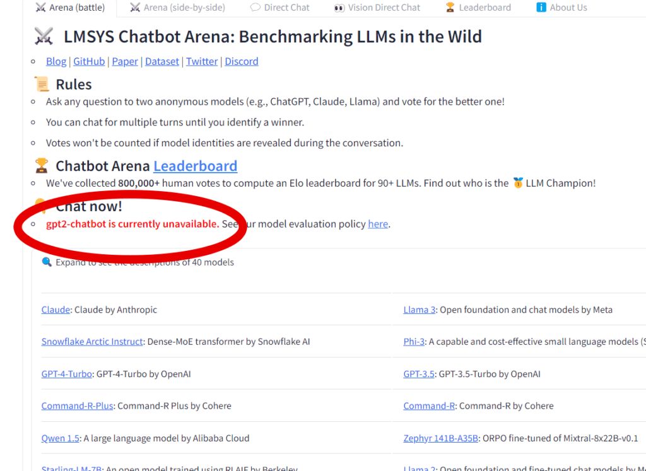Click 'Ask any question to two anonymous models' rule

(275, 102)
